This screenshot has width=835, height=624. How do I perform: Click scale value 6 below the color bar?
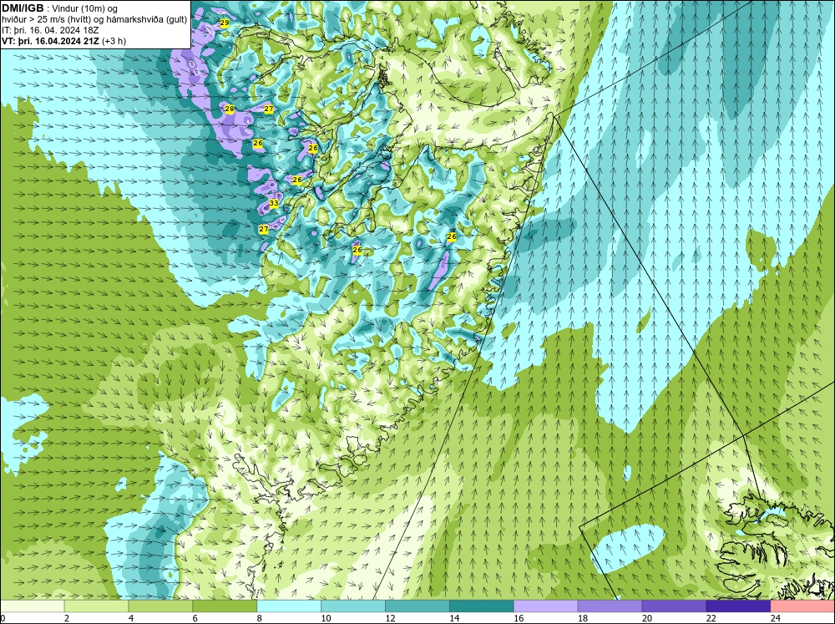click(195, 618)
